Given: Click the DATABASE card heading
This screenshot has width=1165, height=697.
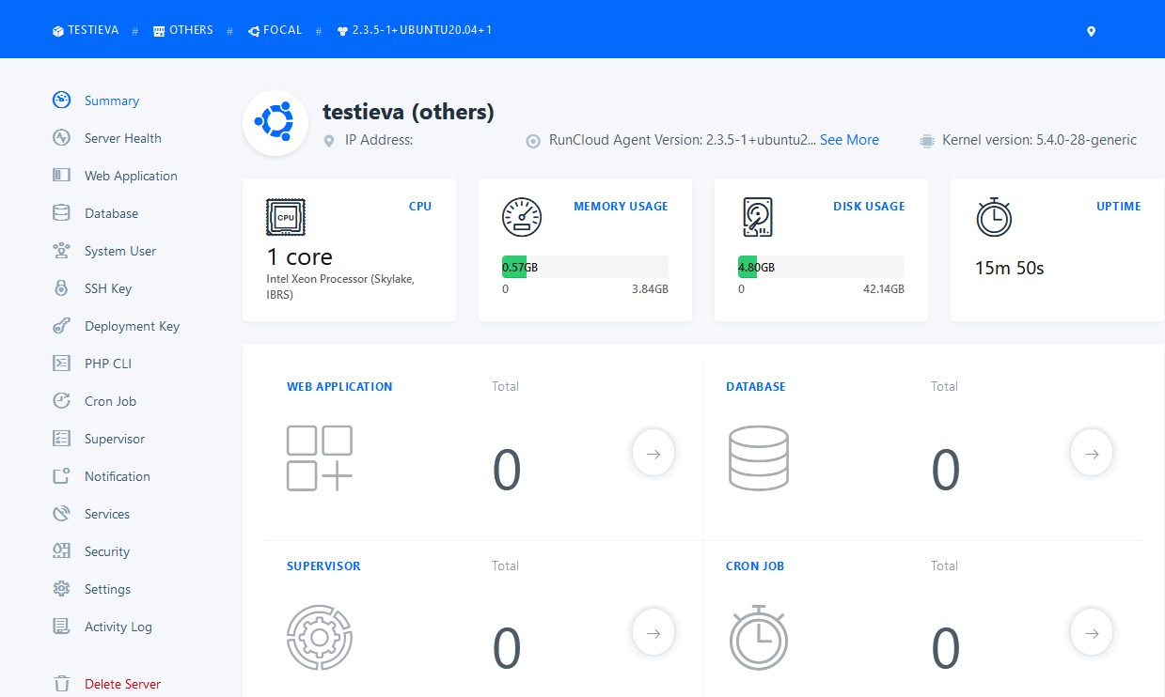Looking at the screenshot, I should (756, 386).
